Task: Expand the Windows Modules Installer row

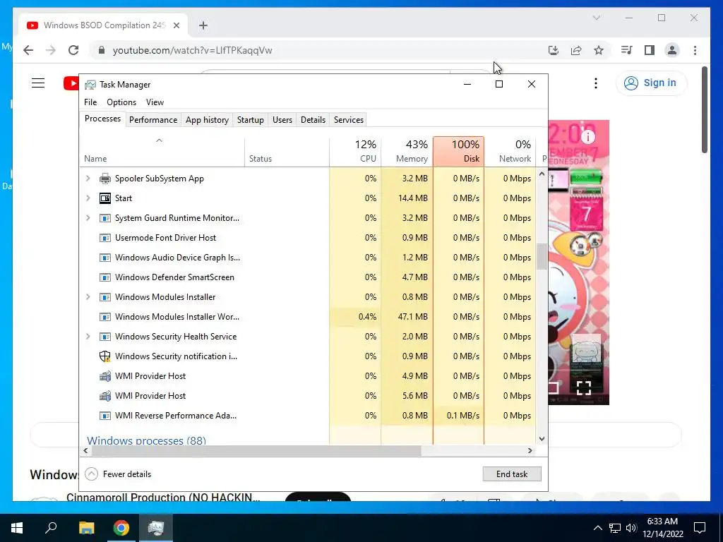Action: (x=88, y=297)
